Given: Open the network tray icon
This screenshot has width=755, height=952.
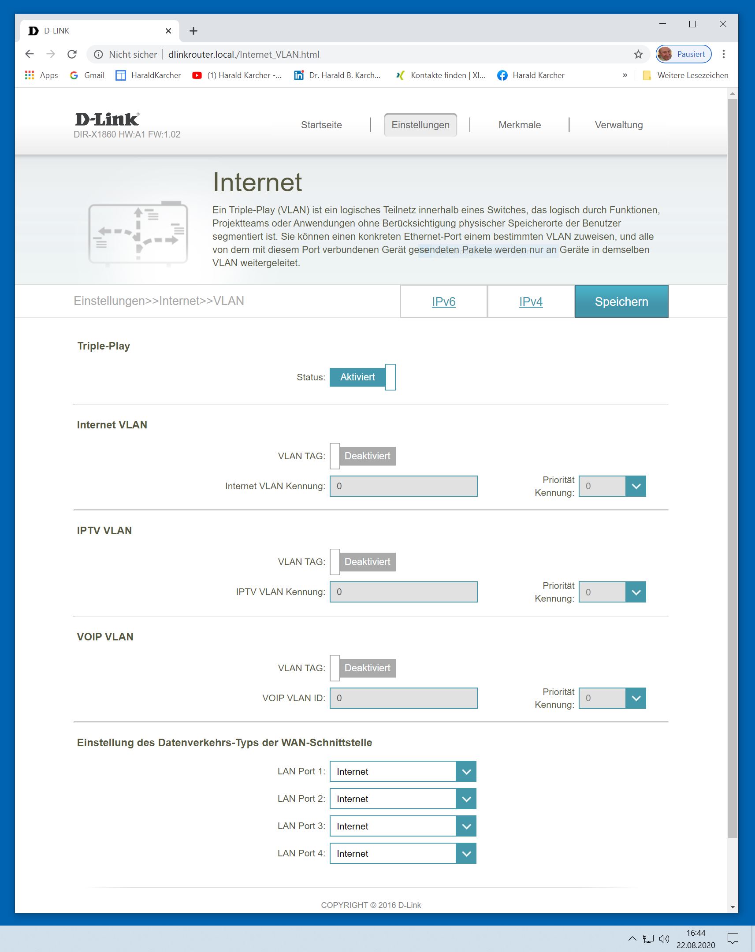Looking at the screenshot, I should (648, 938).
